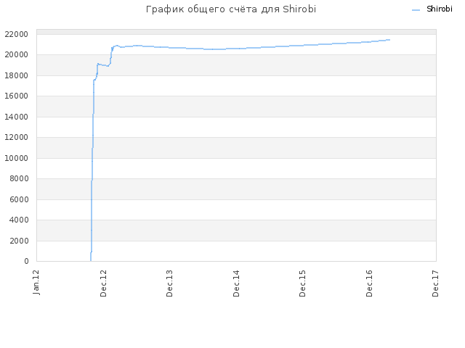The width and height of the screenshot is (465, 348).
Task: Click the 22000 y-axis label
Action: coord(16,34)
